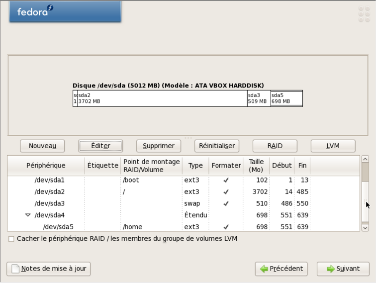Click the format checkmark for /dev/sda5
376x283 pixels.
pyautogui.click(x=226, y=227)
